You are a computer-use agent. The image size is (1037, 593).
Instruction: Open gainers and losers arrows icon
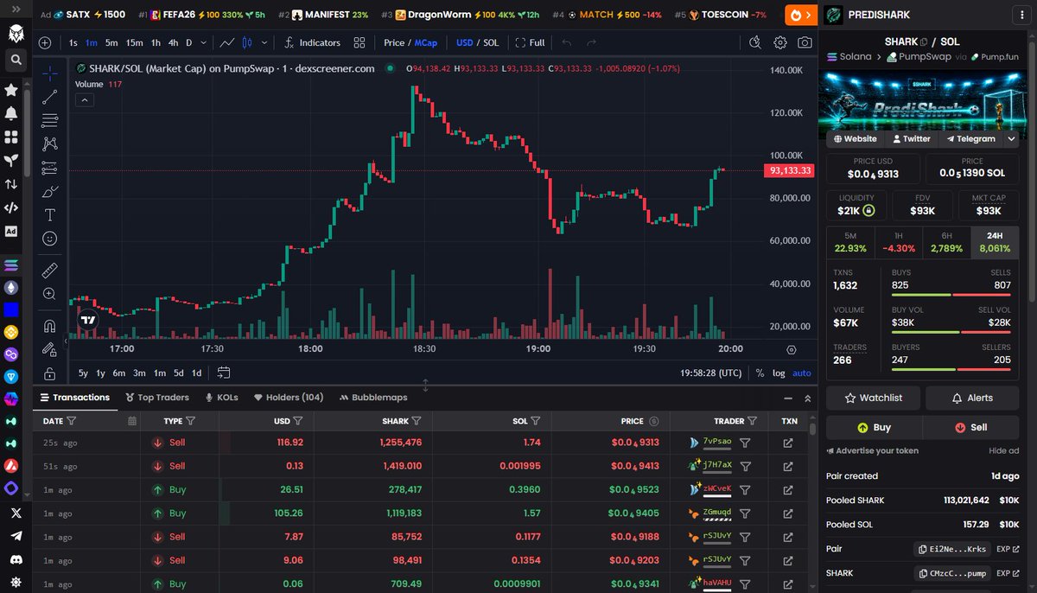pos(11,183)
